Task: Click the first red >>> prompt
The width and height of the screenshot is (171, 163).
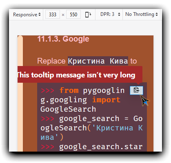Action: pos(47,90)
